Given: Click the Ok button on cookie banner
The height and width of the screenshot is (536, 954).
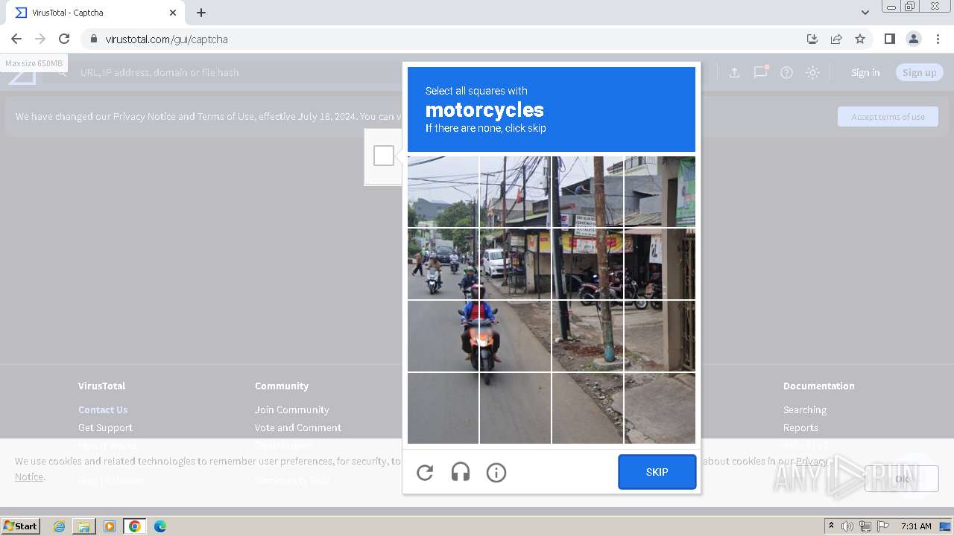Looking at the screenshot, I should [x=902, y=479].
